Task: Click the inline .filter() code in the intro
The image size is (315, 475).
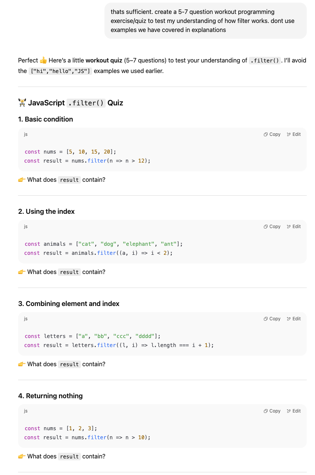Action: 265,61
